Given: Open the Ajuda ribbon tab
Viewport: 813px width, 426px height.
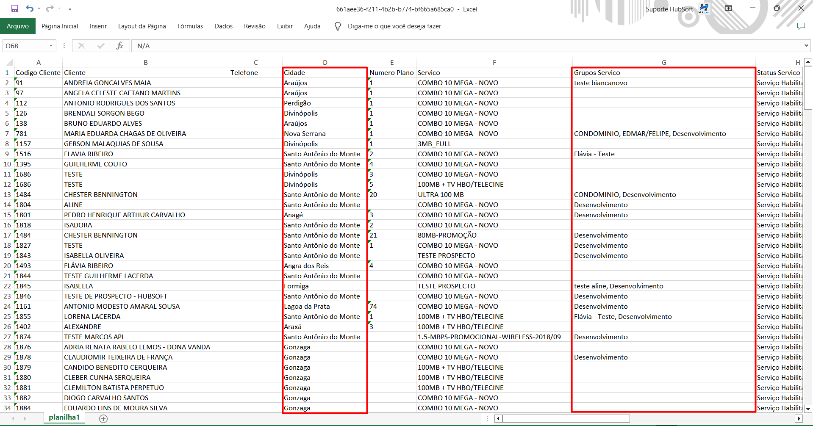Looking at the screenshot, I should (312, 26).
